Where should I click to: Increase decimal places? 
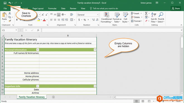pyautogui.click(x=93, y=20)
